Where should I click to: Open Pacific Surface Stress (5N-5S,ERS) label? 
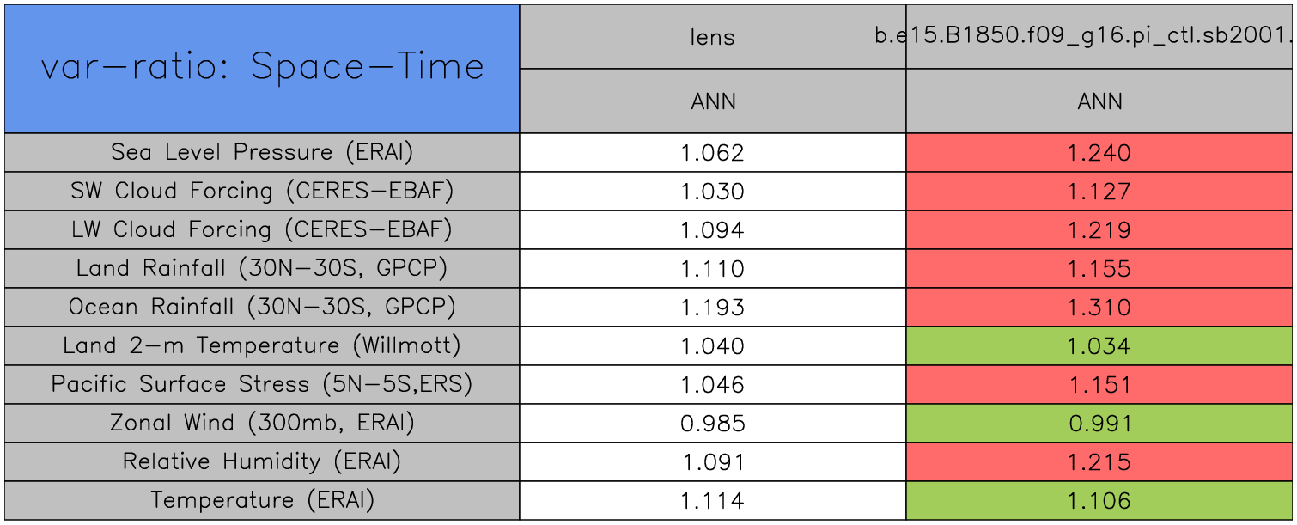pos(262,384)
